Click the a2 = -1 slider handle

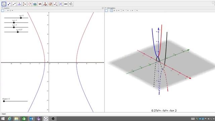point(14,27)
